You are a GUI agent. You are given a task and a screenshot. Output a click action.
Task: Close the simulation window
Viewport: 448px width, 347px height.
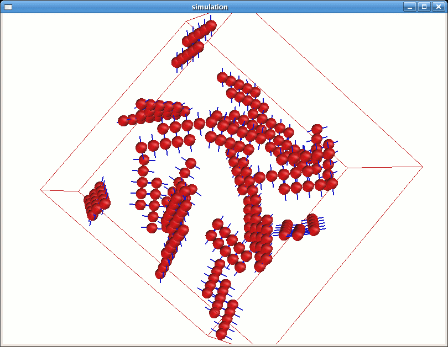[x=437, y=7]
